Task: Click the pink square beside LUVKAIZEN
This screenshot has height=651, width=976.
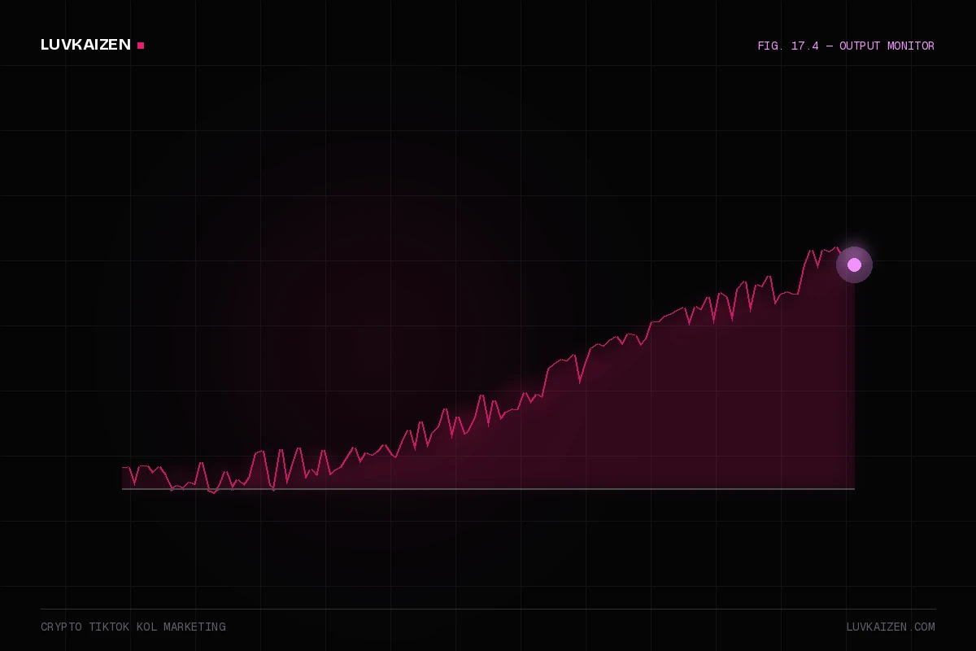Action: tap(141, 46)
